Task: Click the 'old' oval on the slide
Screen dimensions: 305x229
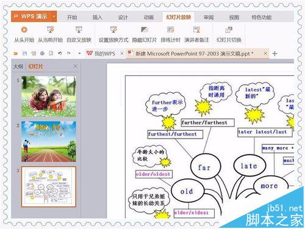Action: [x=187, y=191]
